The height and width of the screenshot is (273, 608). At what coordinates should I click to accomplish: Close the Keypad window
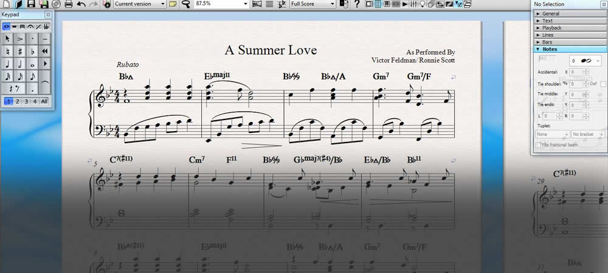click(x=48, y=15)
